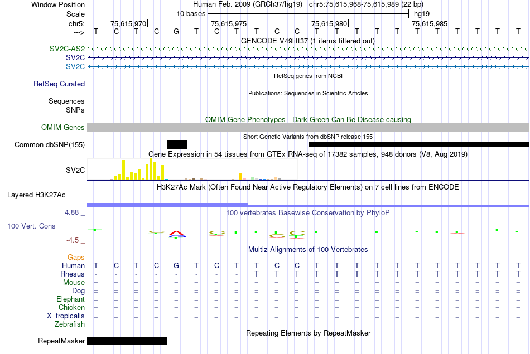Click the Chicken species row label
Viewport: 530px width, 354px height.
tap(71, 307)
